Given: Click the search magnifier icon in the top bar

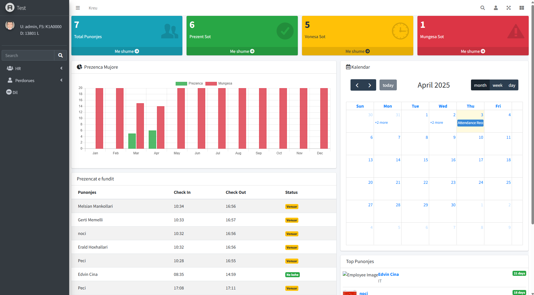Looking at the screenshot, I should click(x=483, y=8).
